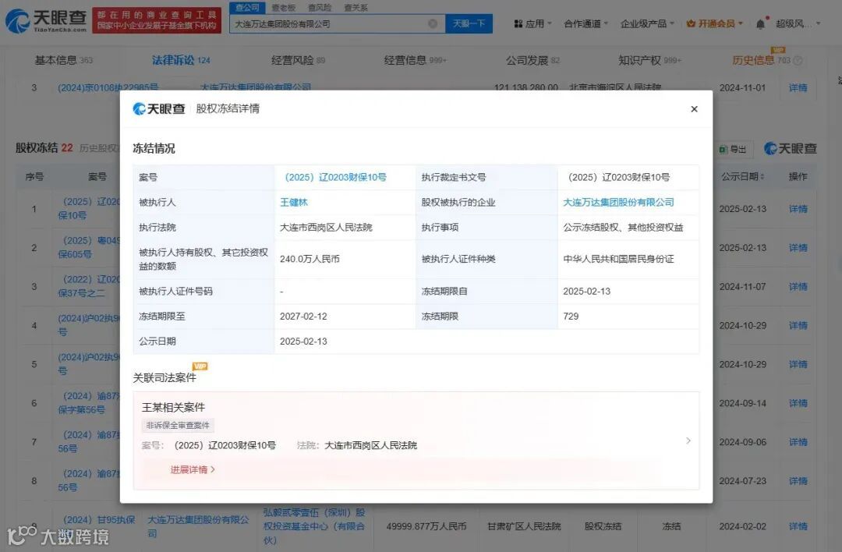Viewport: 842px width, 552px height.
Task: Open the 应用 dropdown menu
Action: [532, 23]
